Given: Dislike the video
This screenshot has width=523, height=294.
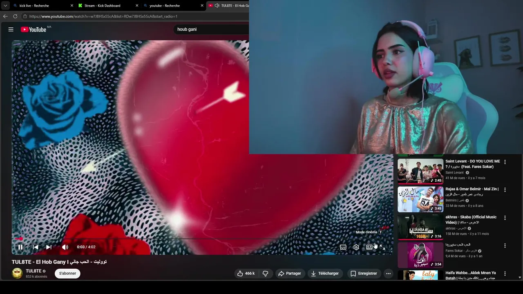Looking at the screenshot, I should (x=266, y=273).
